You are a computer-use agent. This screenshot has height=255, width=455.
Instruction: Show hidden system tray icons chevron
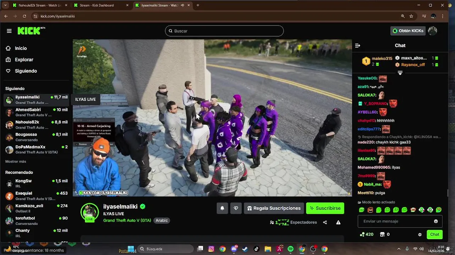[x=399, y=249]
